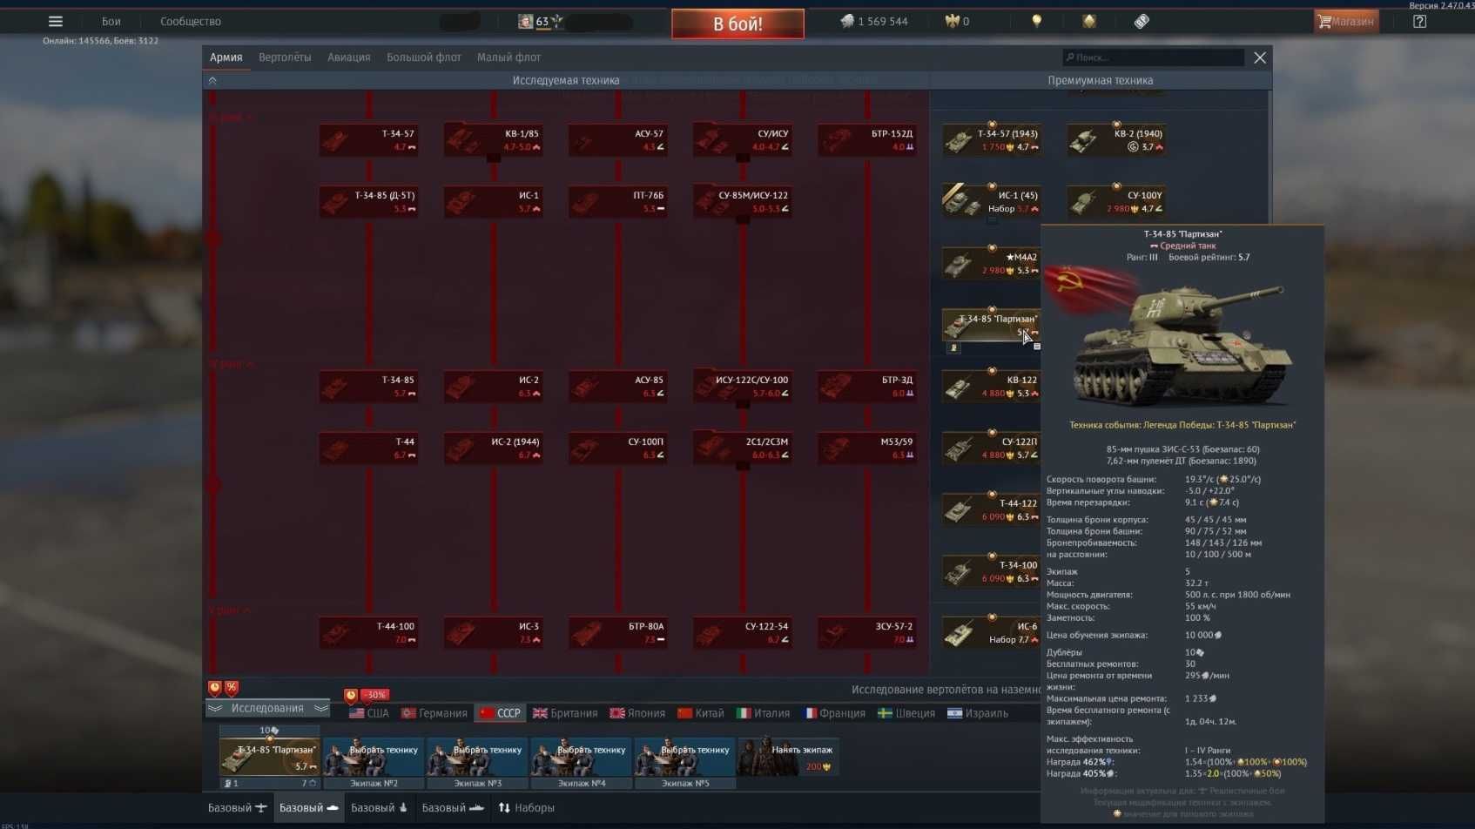Select the aircraft Базовый preset
1475x829 pixels.
(237, 808)
